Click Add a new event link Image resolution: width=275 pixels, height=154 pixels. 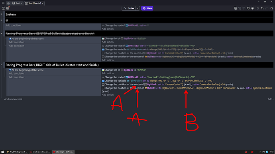pyautogui.click(x=13, y=99)
